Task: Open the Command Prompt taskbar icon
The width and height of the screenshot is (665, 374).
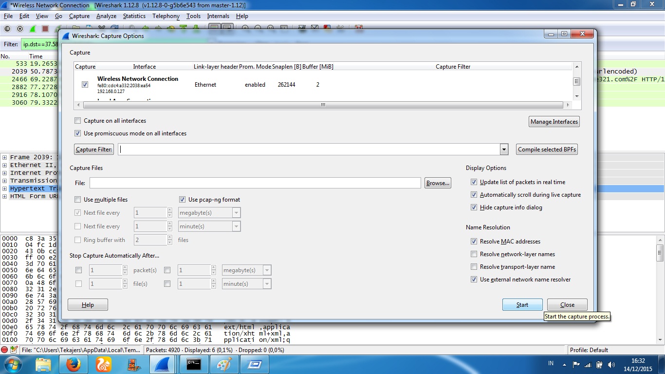Action: pyautogui.click(x=194, y=364)
